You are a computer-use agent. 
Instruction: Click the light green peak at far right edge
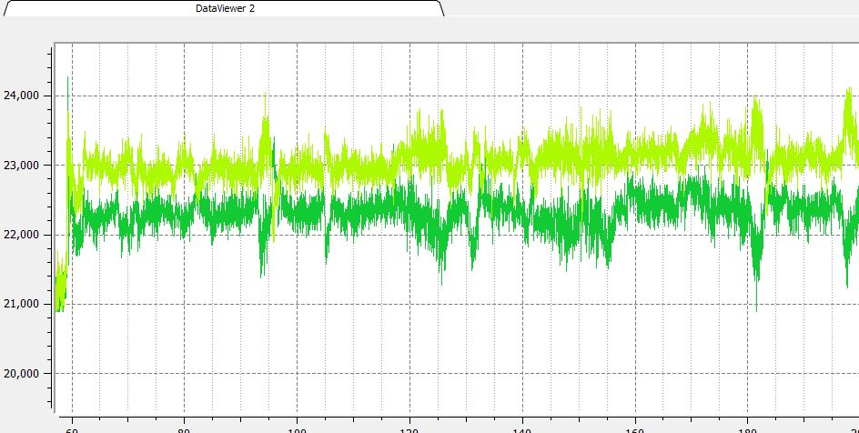850,93
